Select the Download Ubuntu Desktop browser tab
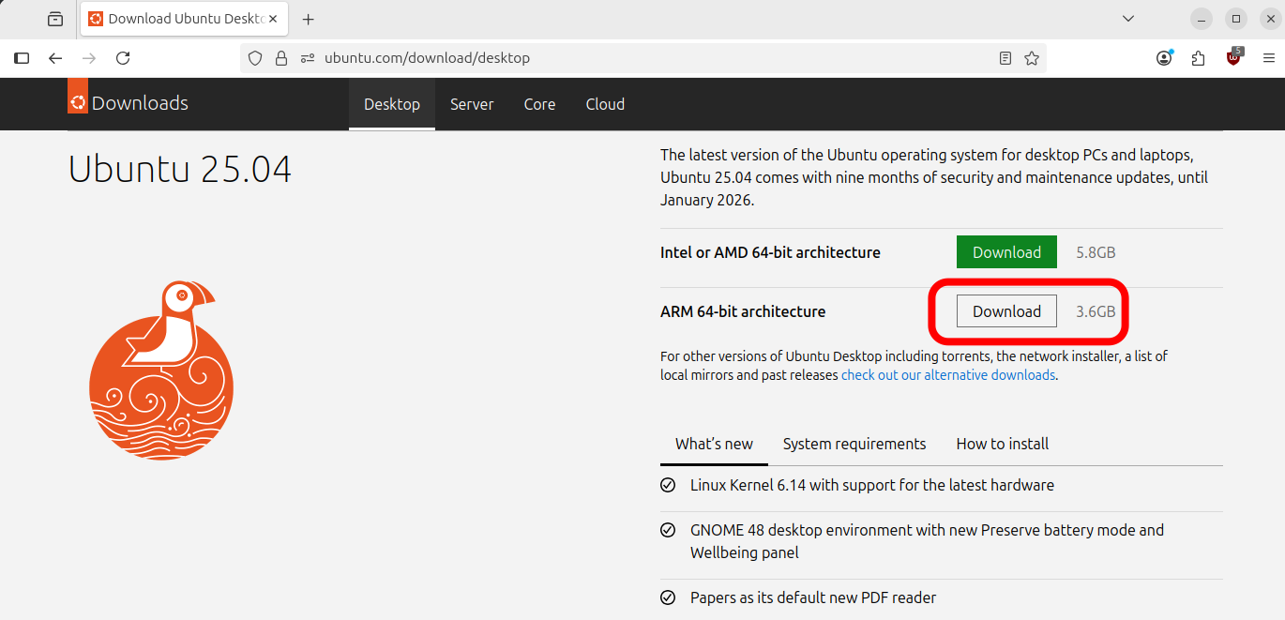Screen dimensions: 1285x620 tap(186, 19)
